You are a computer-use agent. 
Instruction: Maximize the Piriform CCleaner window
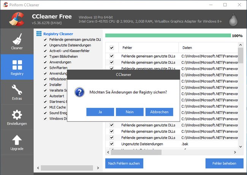click(x=225, y=5)
